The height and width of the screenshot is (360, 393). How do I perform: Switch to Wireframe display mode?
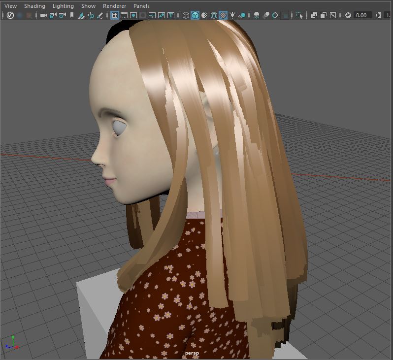(x=186, y=15)
